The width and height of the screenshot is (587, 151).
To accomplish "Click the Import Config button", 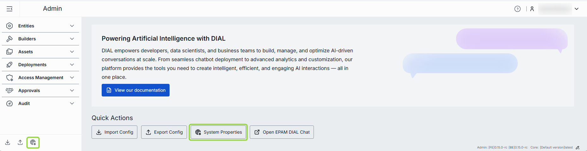I will click(x=114, y=132).
